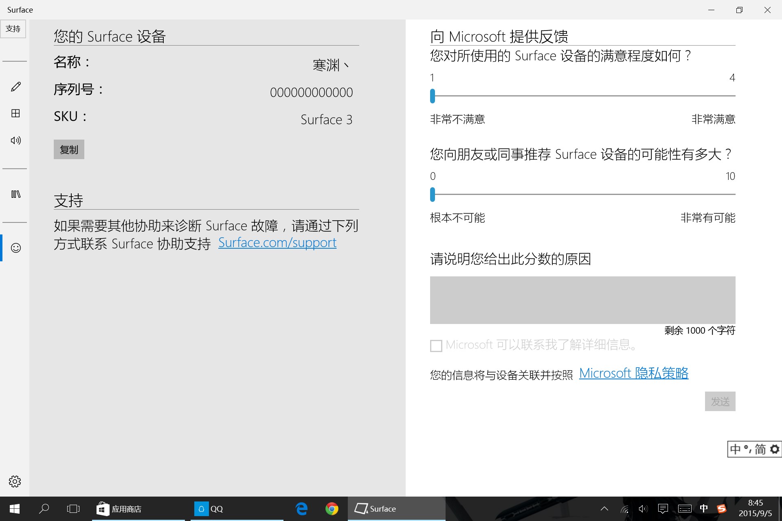Open the Microsoft 隐私策略 privacy link
The height and width of the screenshot is (521, 782).
pyautogui.click(x=634, y=373)
